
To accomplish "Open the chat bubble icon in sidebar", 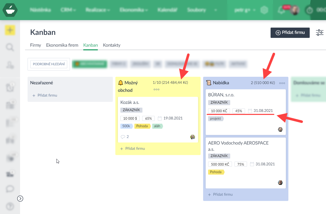I will point(10,189).
